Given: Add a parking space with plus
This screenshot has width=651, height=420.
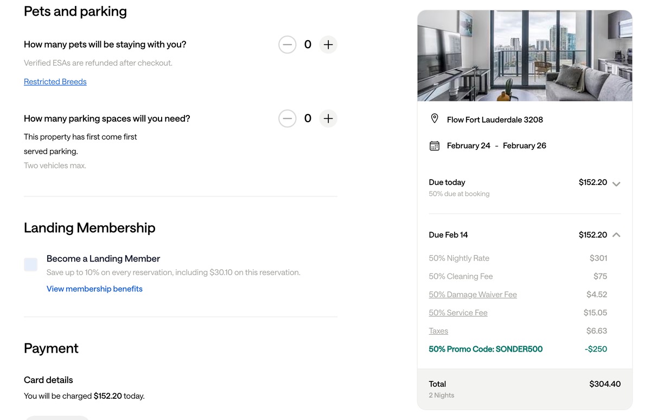Looking at the screenshot, I should (328, 118).
